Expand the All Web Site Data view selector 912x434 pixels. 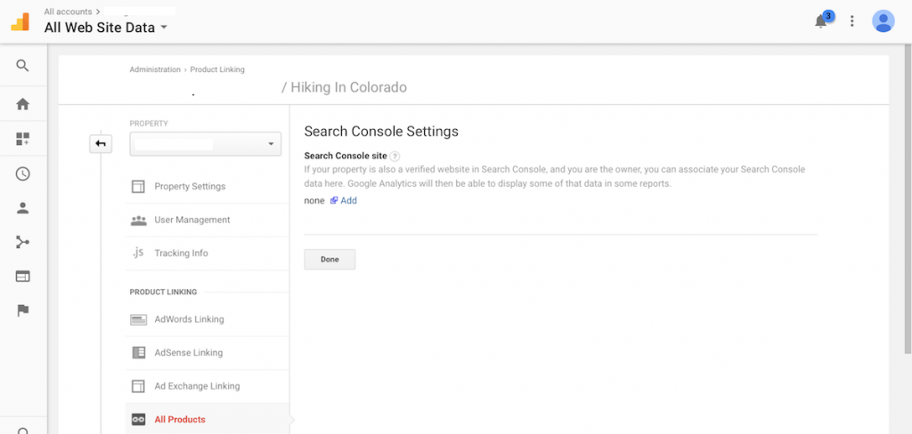106,28
